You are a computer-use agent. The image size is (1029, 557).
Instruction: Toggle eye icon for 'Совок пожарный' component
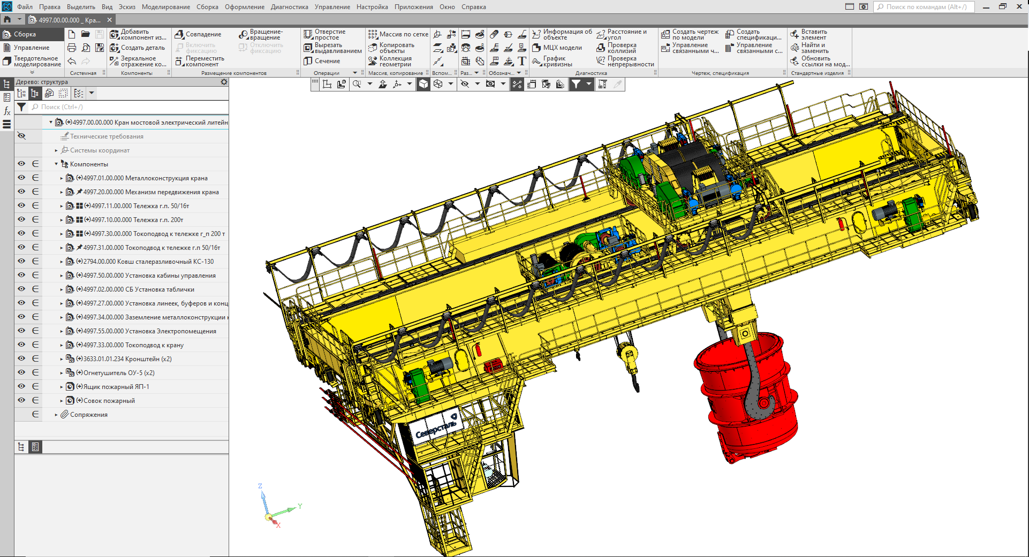[21, 400]
